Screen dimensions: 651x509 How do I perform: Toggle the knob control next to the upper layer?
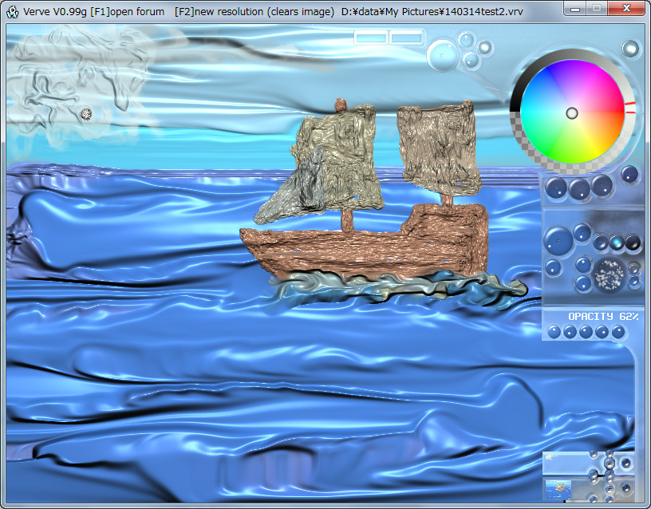click(x=625, y=463)
